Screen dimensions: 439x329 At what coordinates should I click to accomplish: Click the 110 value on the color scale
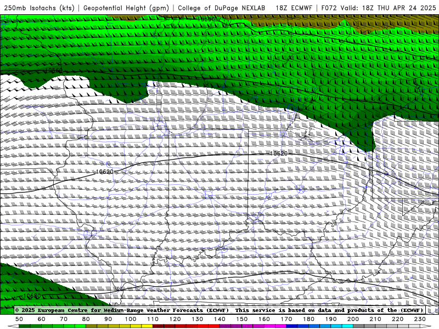153,319
